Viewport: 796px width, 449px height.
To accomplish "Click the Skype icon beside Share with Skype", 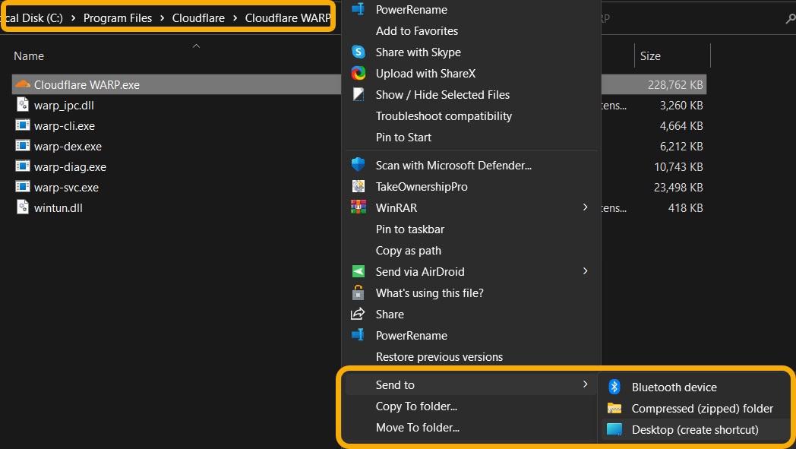I will pyautogui.click(x=358, y=52).
